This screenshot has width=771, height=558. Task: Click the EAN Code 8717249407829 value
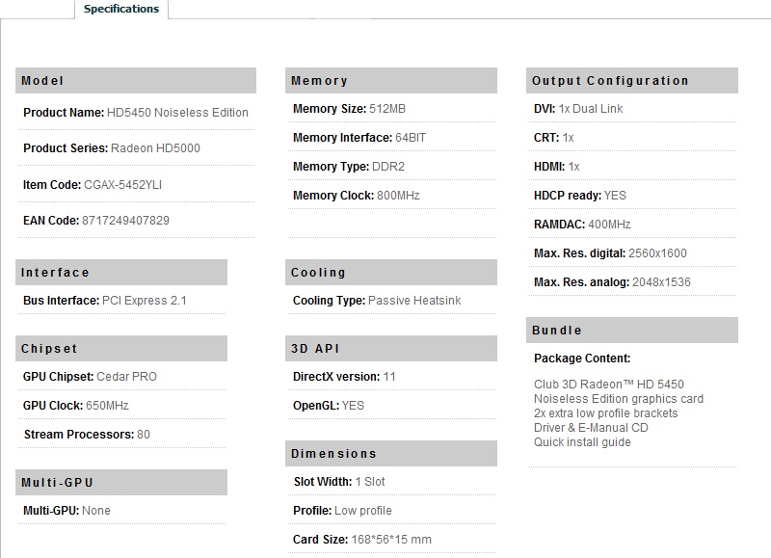coord(125,221)
